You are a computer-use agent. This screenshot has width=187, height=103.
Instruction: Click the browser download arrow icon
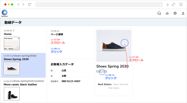[x=167, y=5]
